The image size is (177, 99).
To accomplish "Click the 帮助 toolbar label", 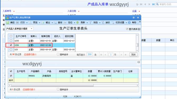I will click(x=134, y=22).
